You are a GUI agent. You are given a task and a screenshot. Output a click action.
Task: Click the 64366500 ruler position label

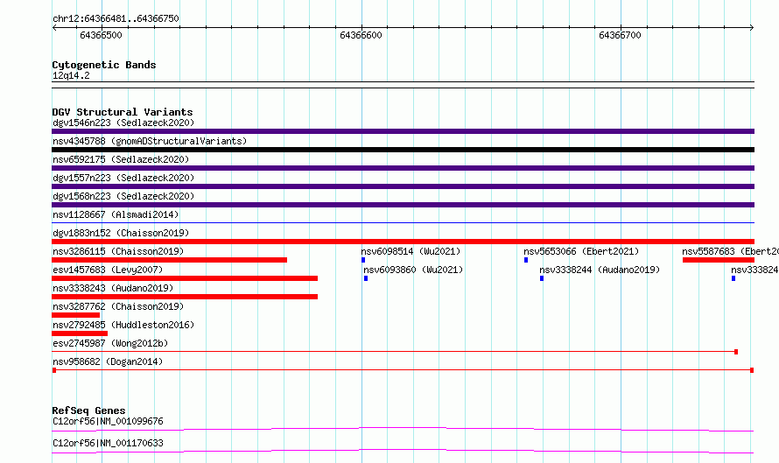(101, 35)
